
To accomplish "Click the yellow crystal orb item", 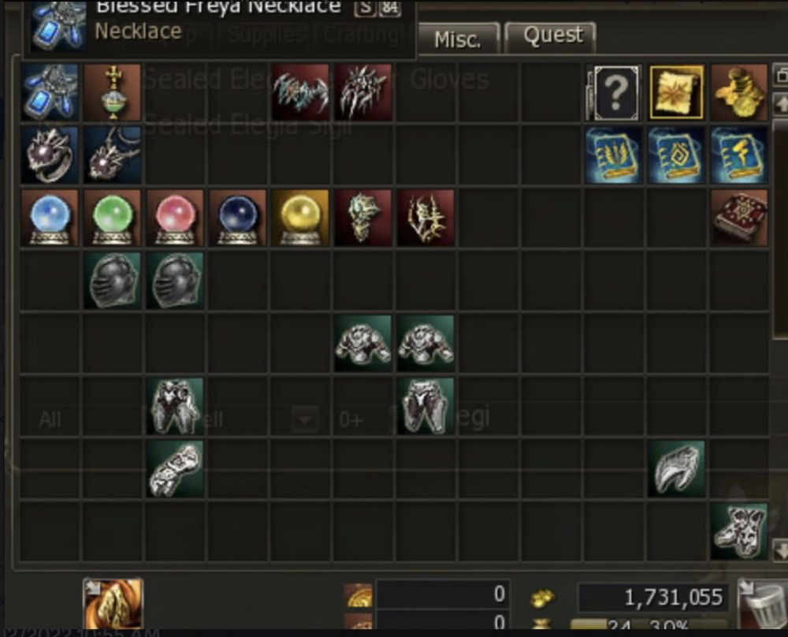I will click(x=300, y=218).
